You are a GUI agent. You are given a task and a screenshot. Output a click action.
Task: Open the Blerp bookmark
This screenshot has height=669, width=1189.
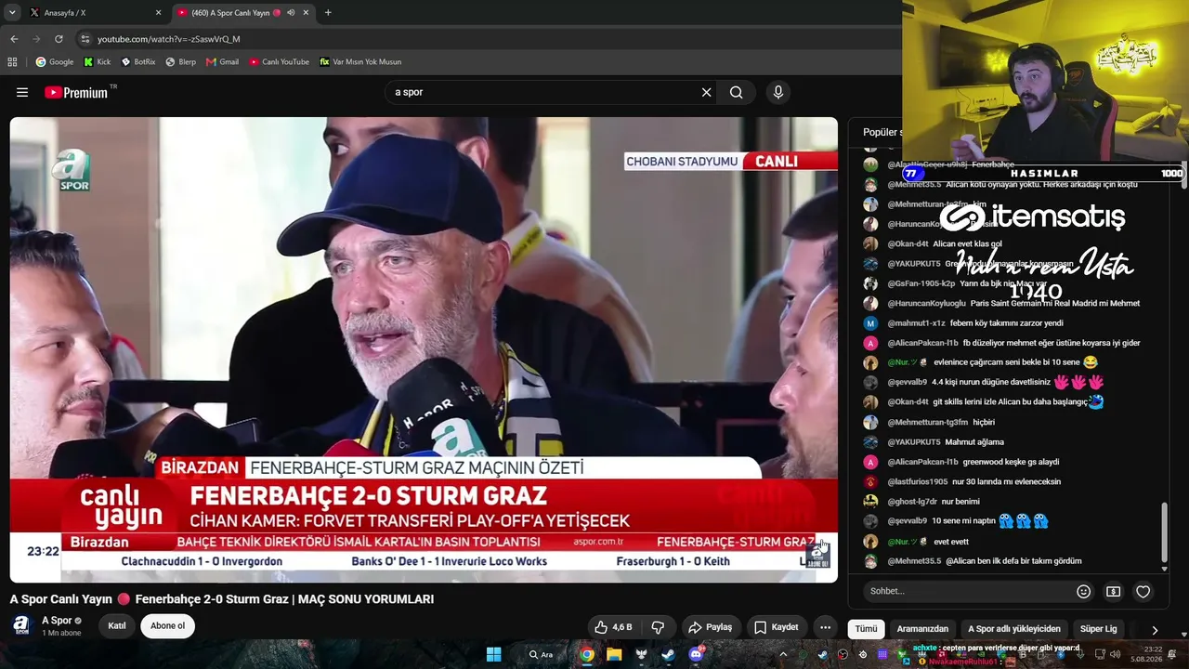tap(180, 62)
